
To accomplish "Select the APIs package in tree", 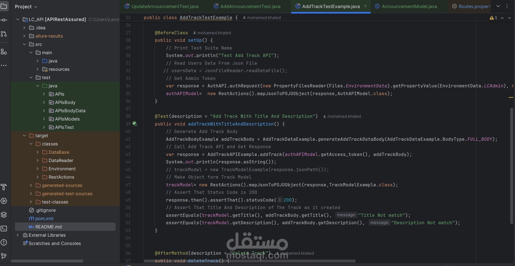I will click(57, 94).
